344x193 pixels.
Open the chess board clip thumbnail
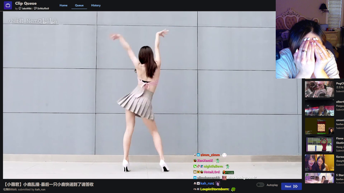pos(319,127)
